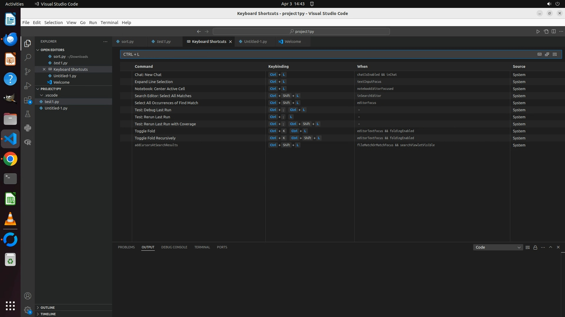Viewport: 565px width, 317px height.
Task: Open the Search view in activity bar
Action: click(28, 57)
